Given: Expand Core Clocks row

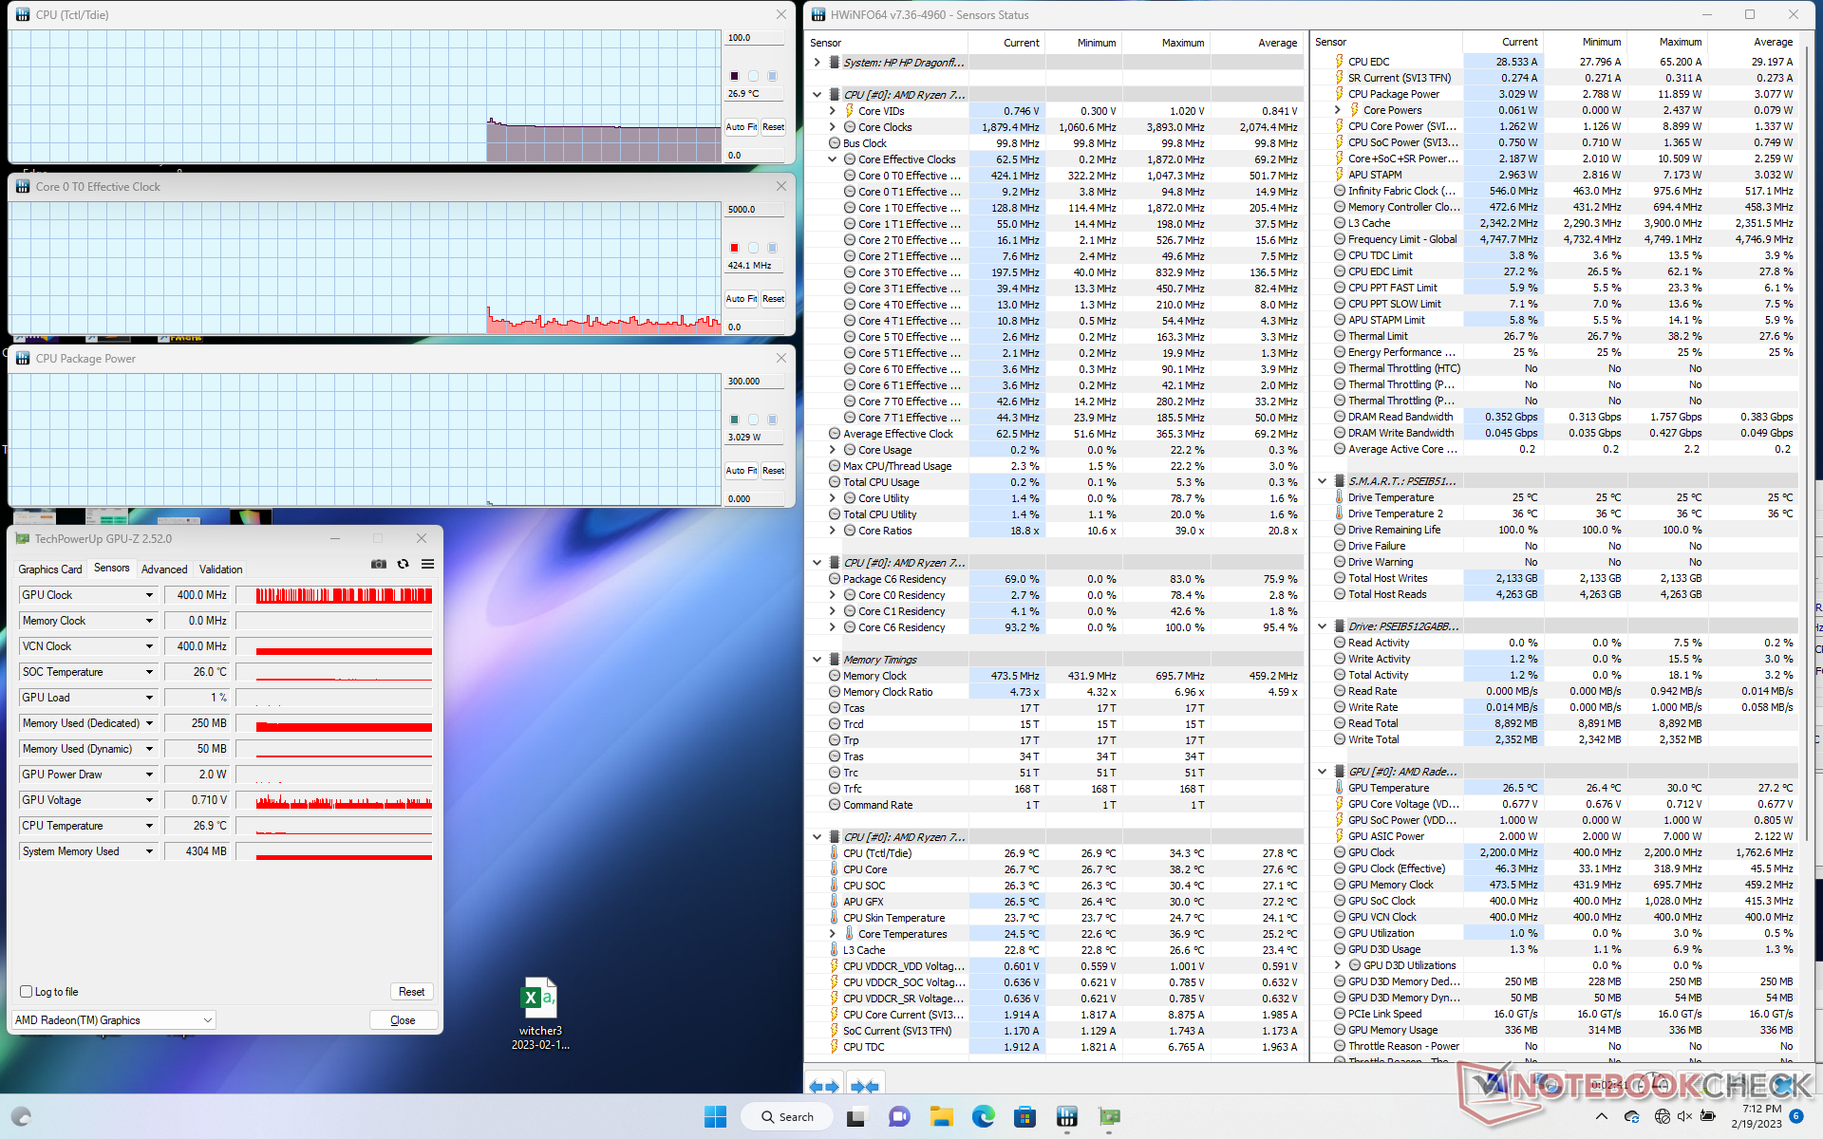Looking at the screenshot, I should tap(833, 127).
